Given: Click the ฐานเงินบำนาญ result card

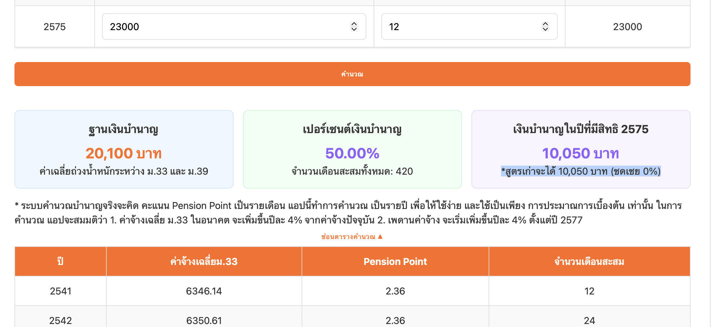Looking at the screenshot, I should (x=124, y=149).
